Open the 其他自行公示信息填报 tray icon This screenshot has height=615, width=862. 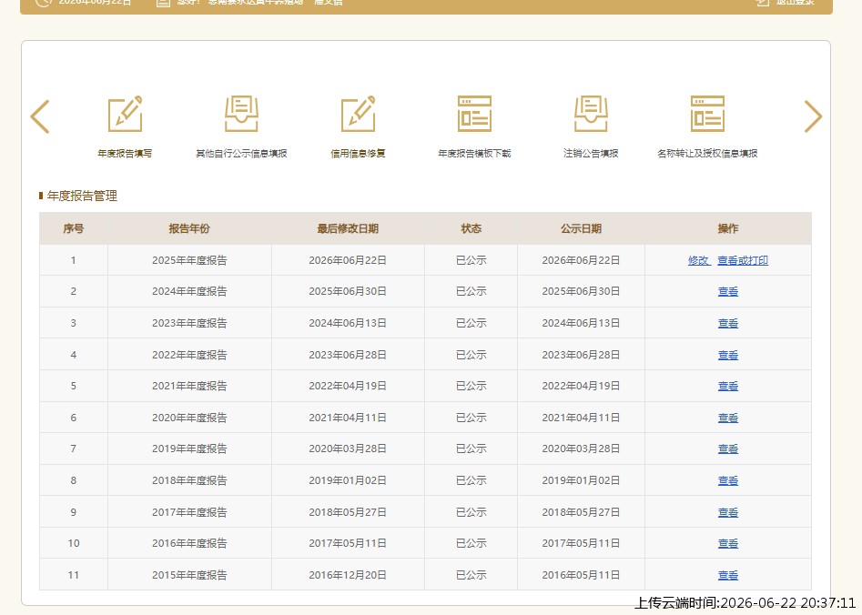[241, 114]
